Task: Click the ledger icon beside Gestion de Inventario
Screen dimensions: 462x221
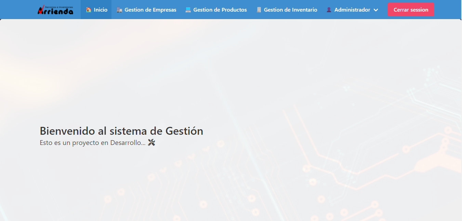Action: [x=259, y=10]
